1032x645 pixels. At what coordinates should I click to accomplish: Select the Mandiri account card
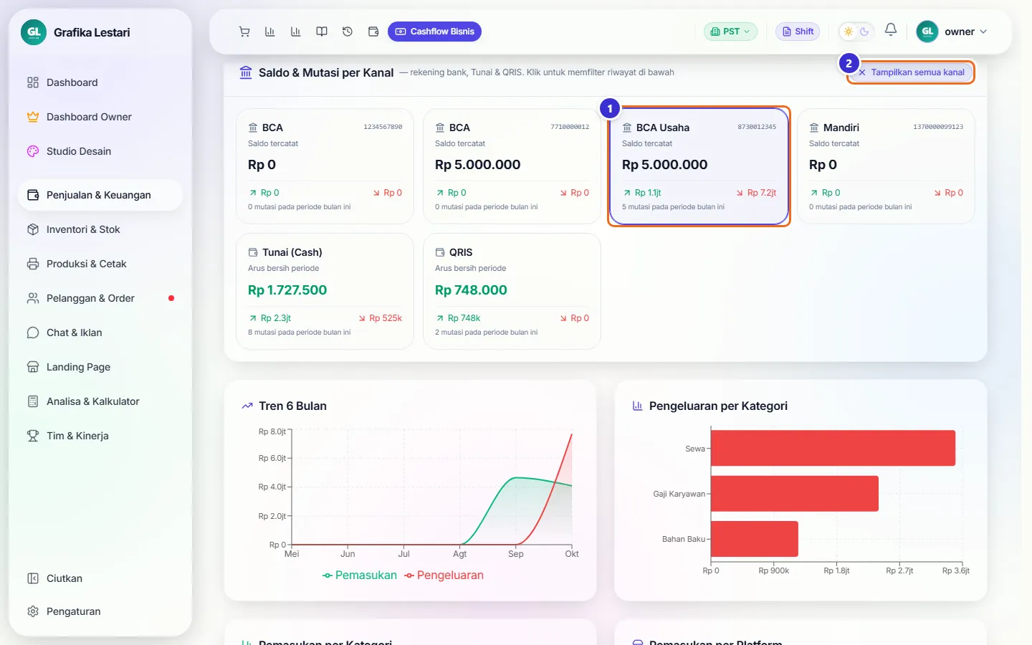coord(886,166)
